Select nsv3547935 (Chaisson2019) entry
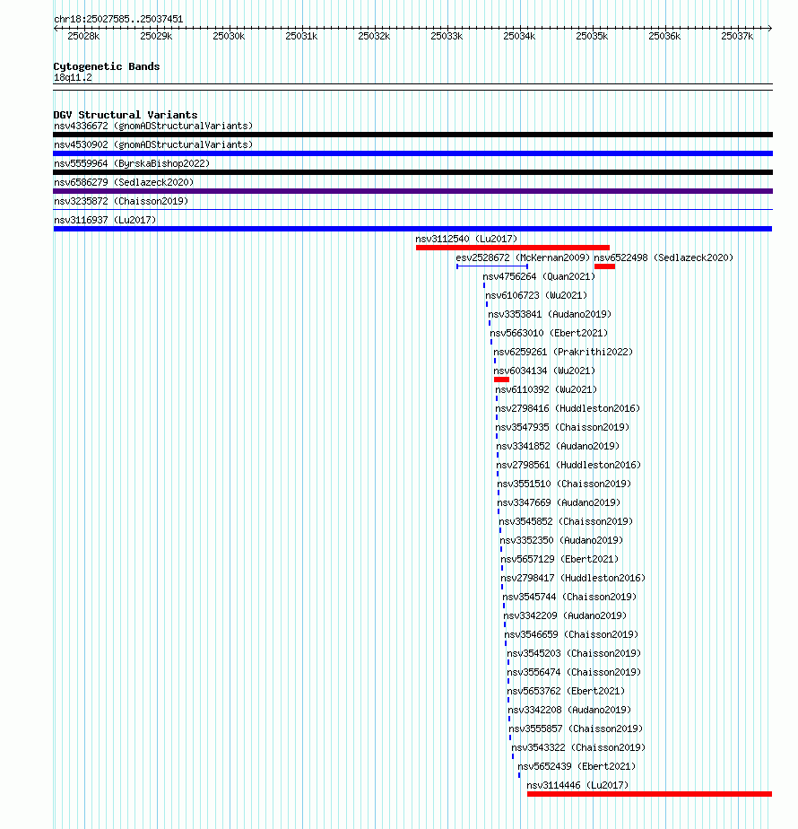 [x=563, y=427]
